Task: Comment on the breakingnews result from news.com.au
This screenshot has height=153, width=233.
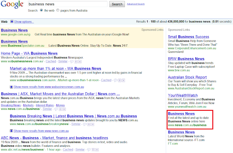Action: [85, 124]
